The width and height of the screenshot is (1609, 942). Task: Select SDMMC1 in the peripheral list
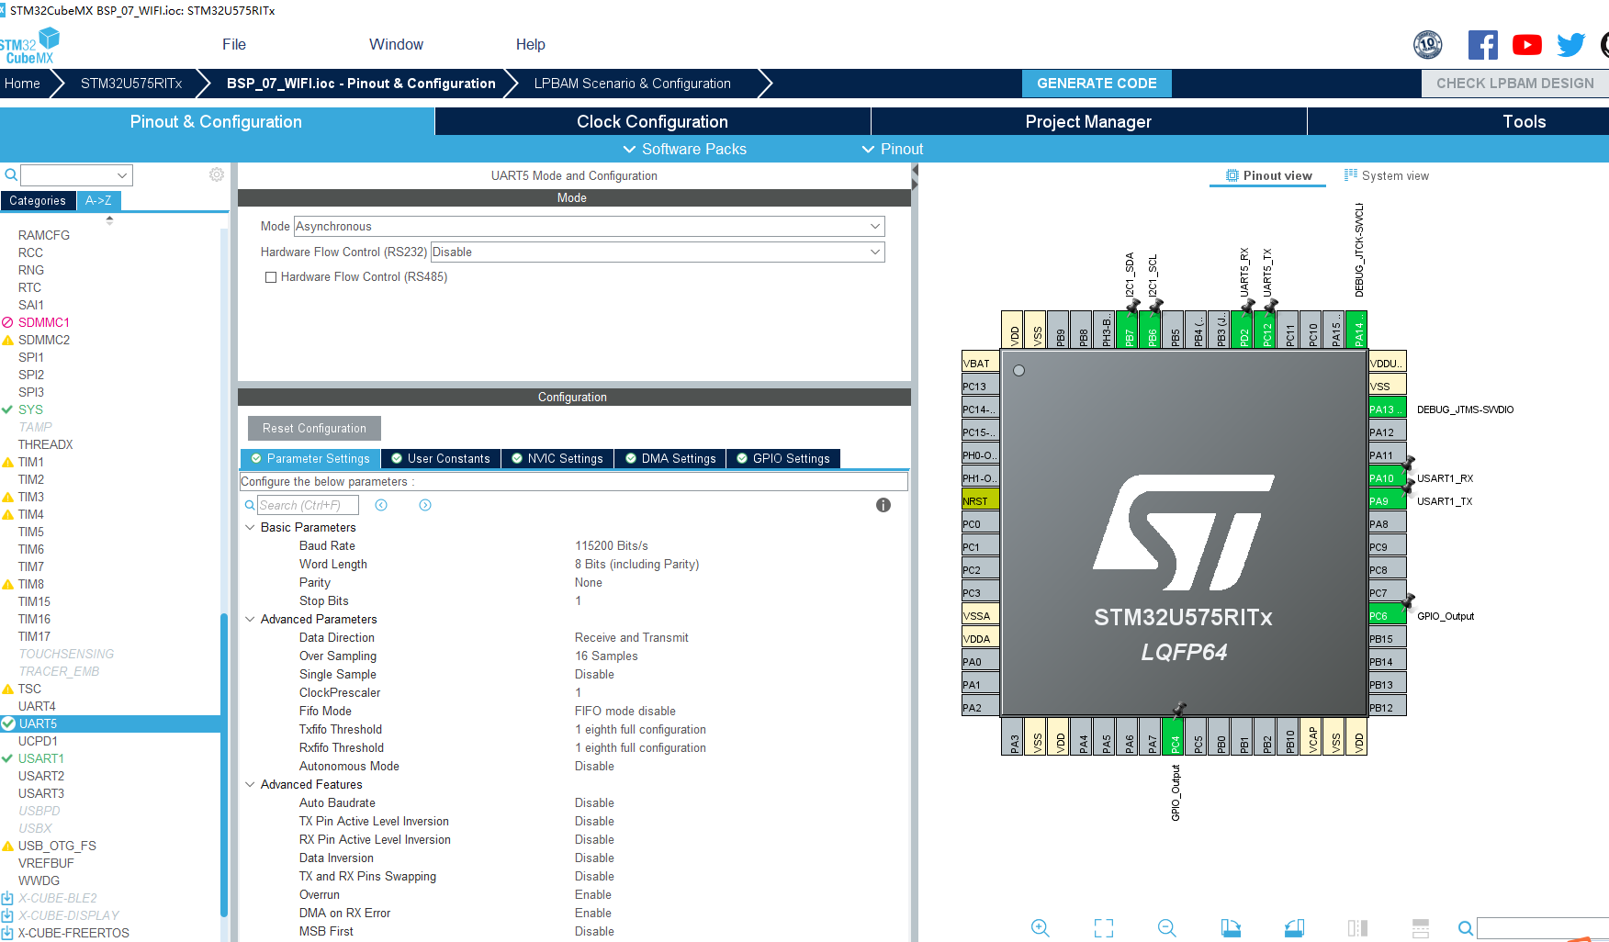[43, 322]
